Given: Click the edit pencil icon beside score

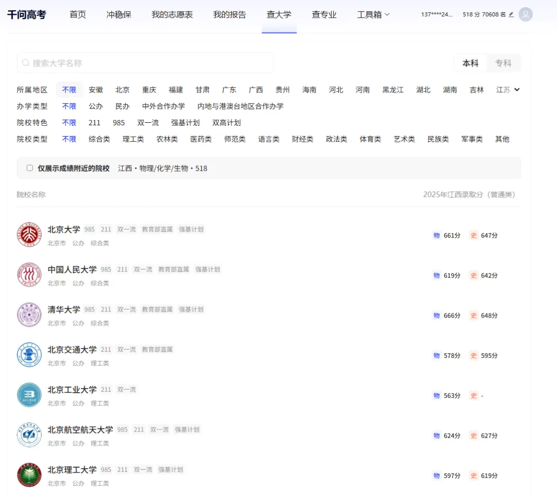Looking at the screenshot, I should click(x=511, y=14).
